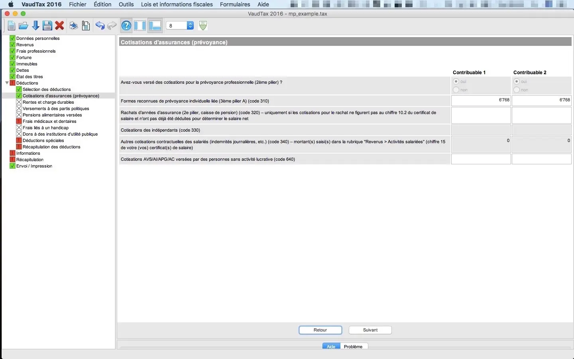Image resolution: width=574 pixels, height=359 pixels.
Task: Open Lois et informations fiscales menu
Action: click(177, 4)
